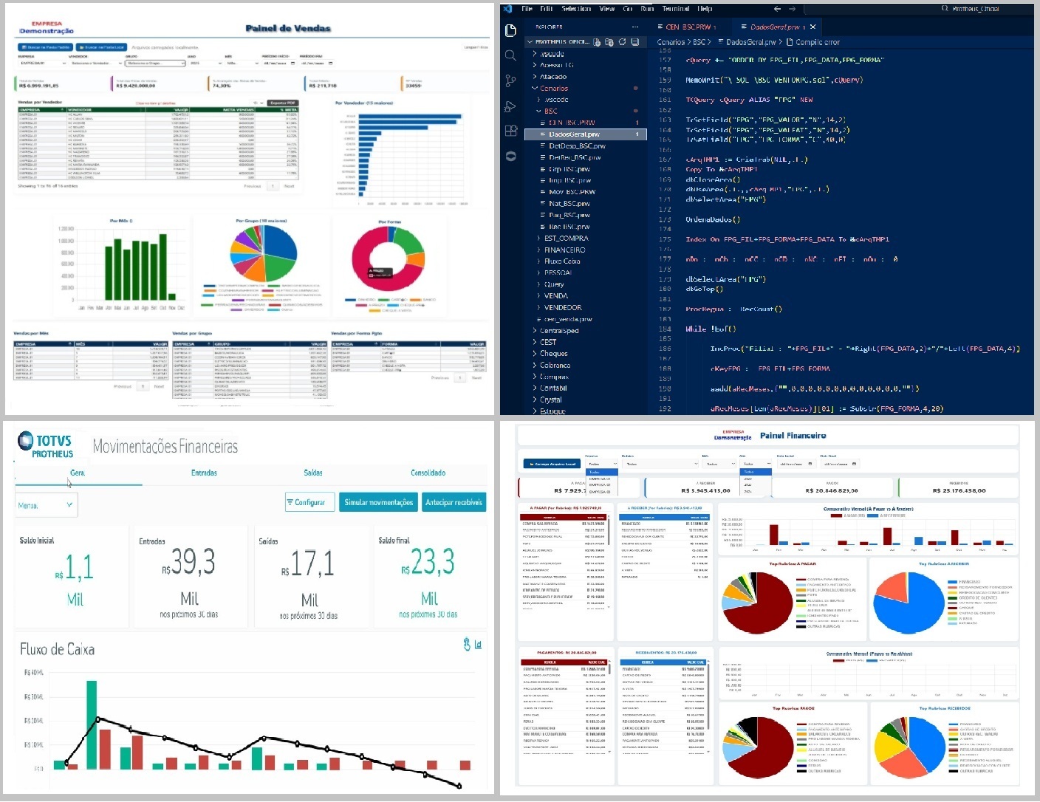Click the Simular movimentações button

pos(378,502)
